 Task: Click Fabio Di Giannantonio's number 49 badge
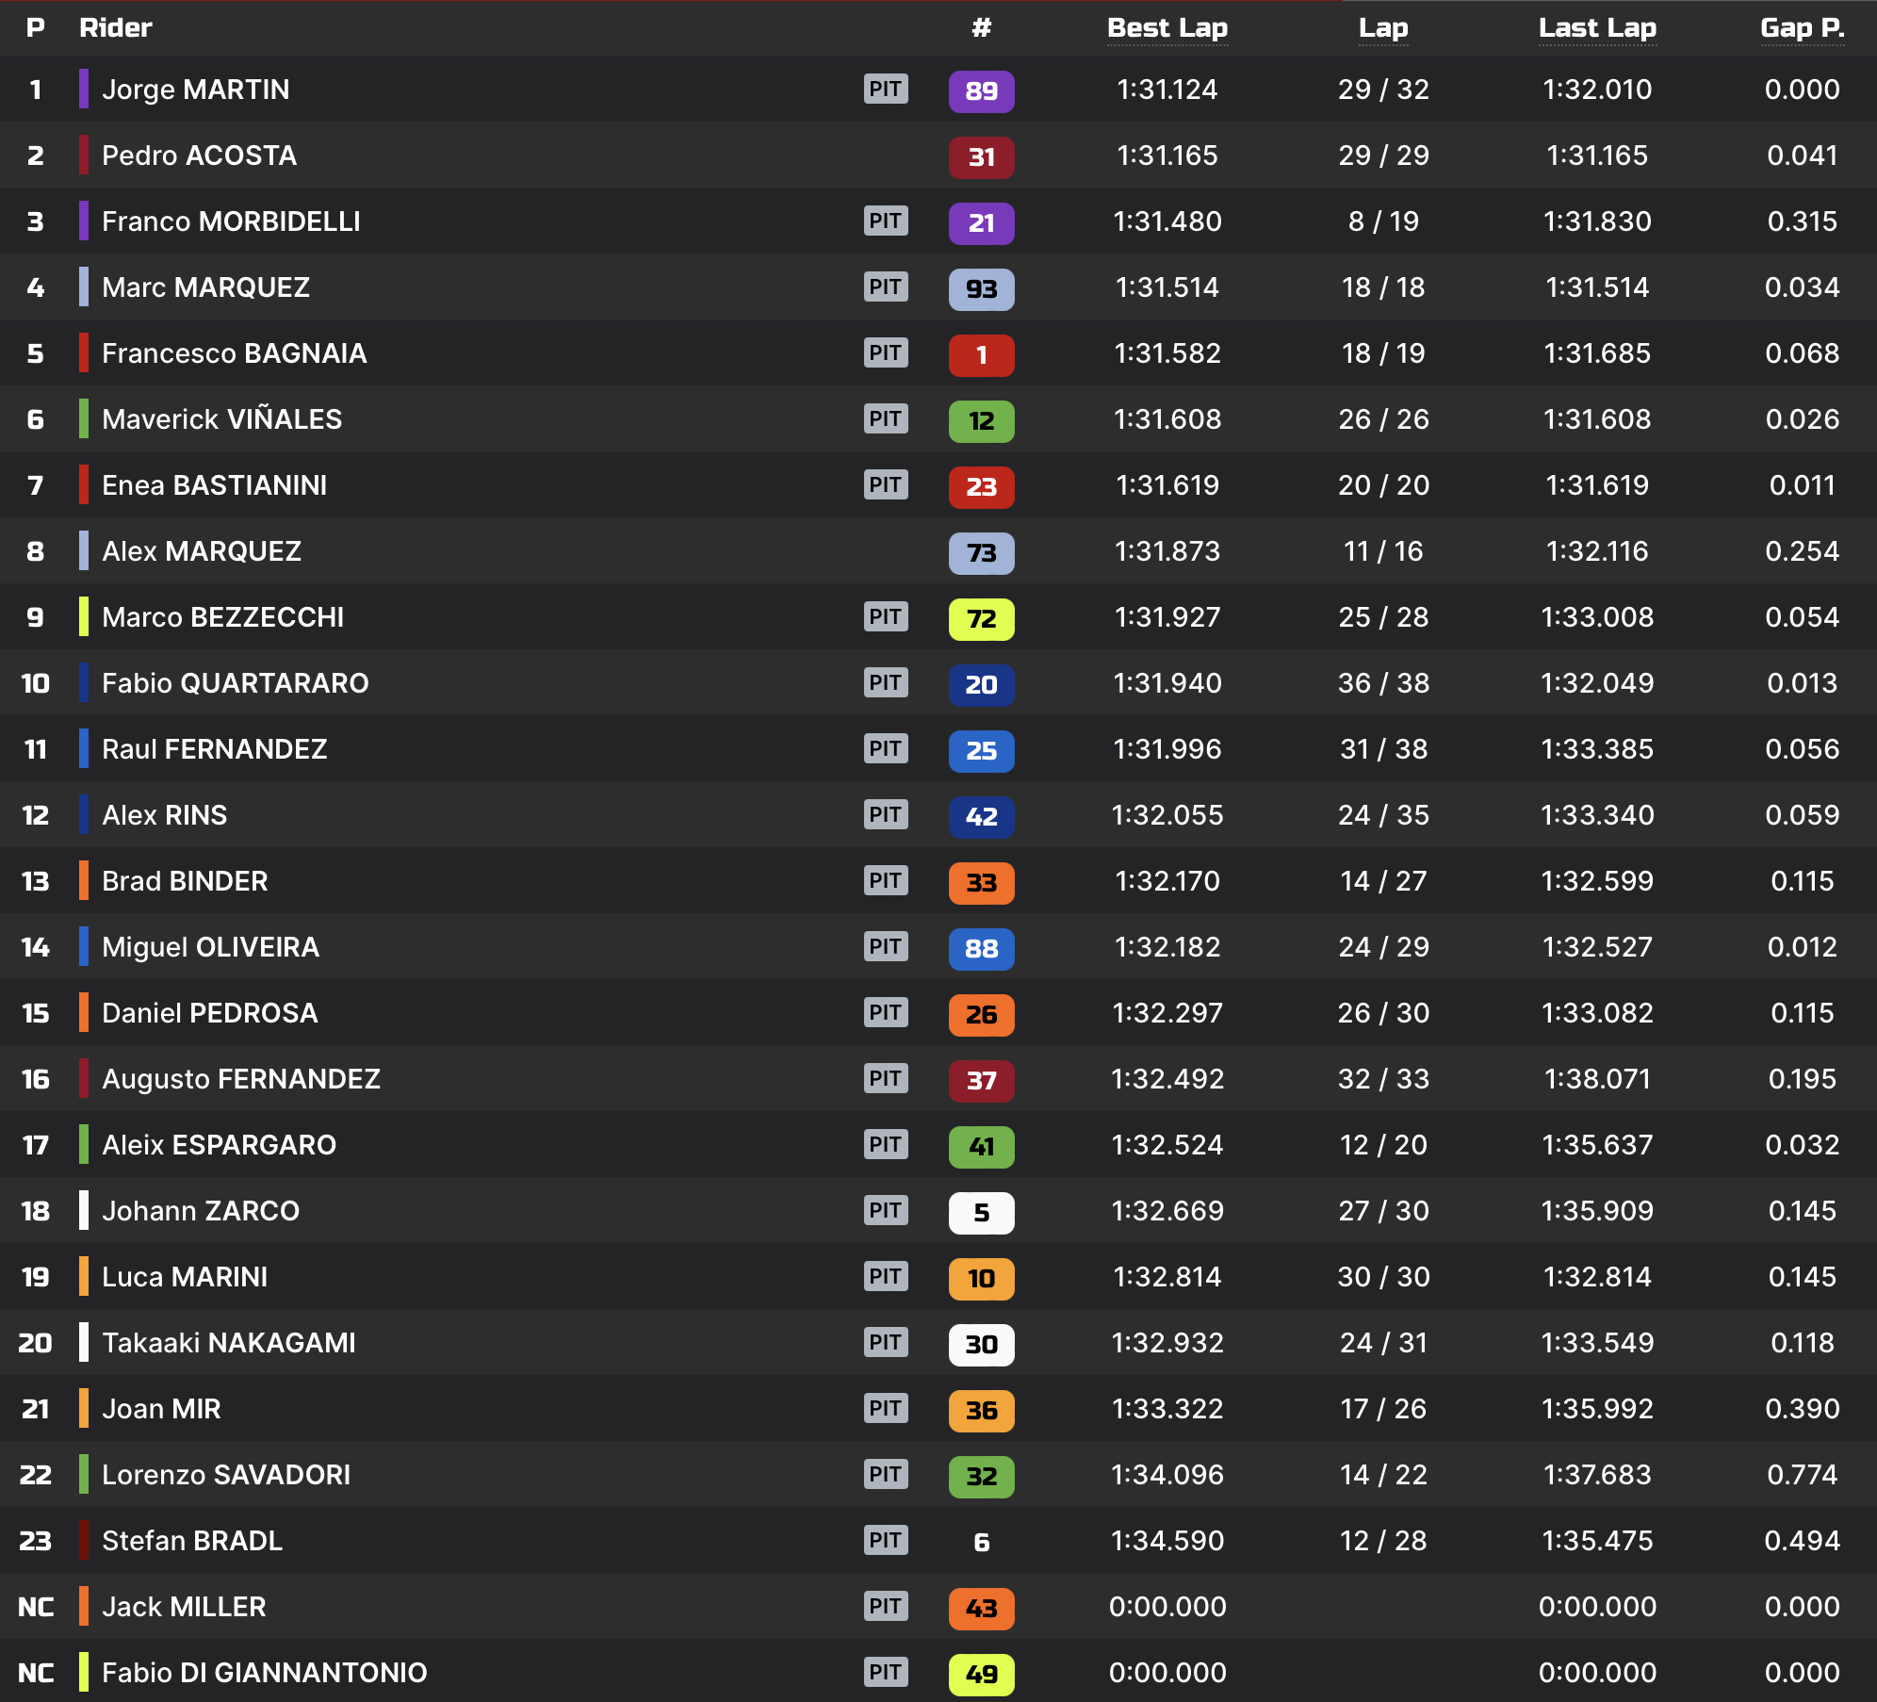(981, 1675)
